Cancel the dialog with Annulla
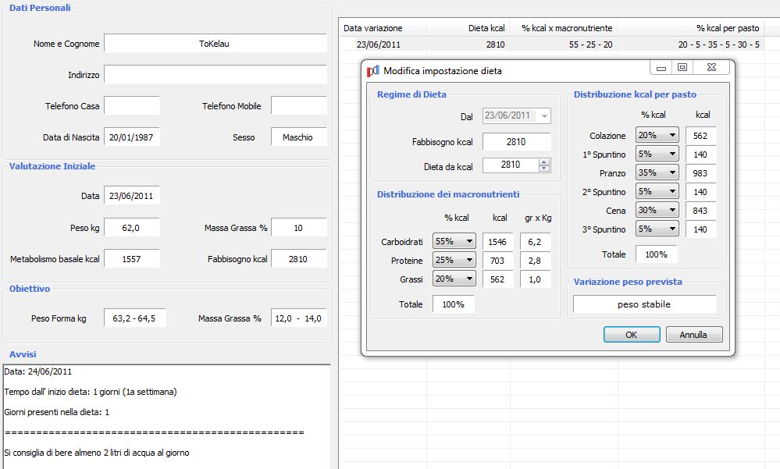This screenshot has height=469, width=780. tap(694, 335)
